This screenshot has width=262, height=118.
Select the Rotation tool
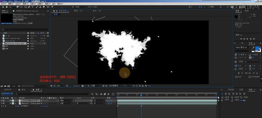coord(14,7)
